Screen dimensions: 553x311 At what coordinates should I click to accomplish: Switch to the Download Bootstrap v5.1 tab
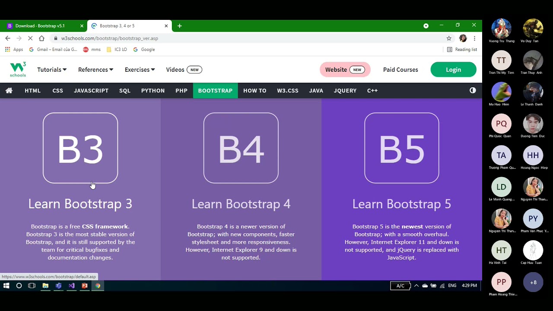(x=43, y=26)
